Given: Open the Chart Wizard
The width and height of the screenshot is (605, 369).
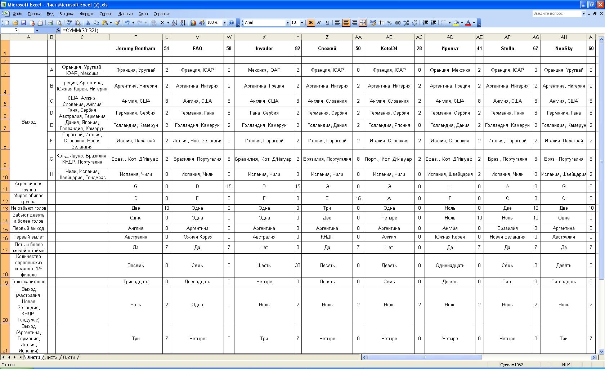Looking at the screenshot, I should 193,23.
